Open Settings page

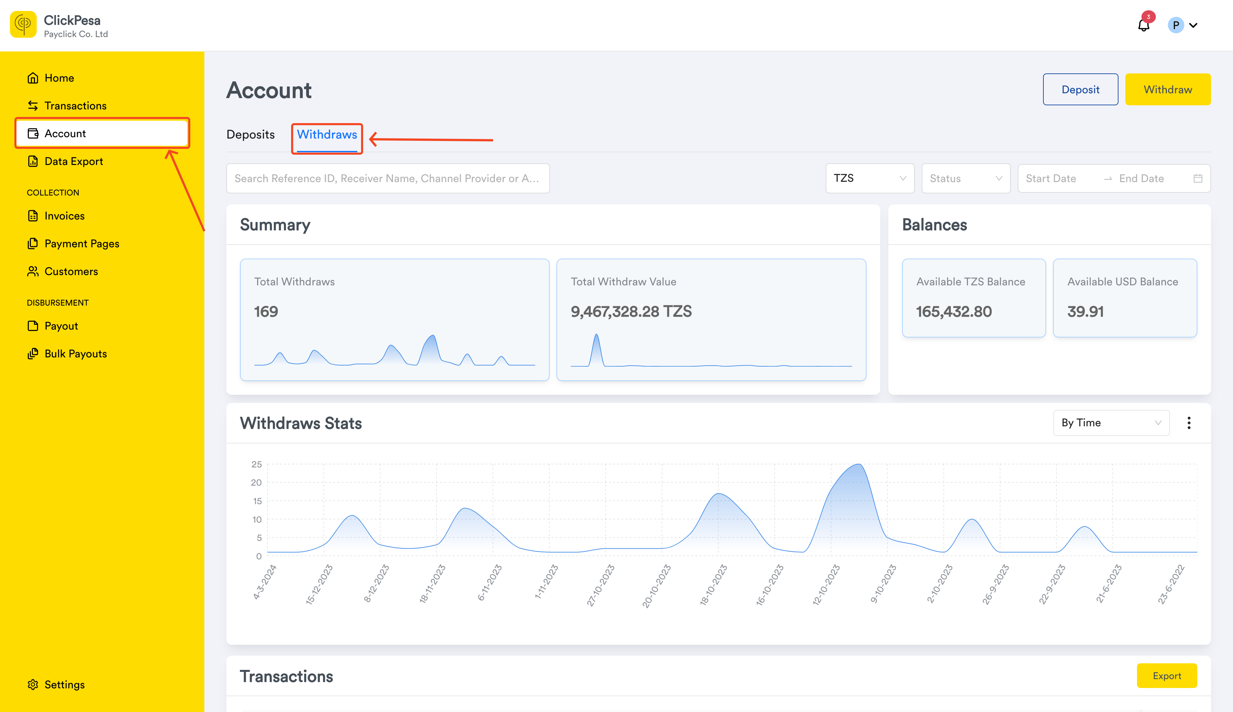(64, 685)
